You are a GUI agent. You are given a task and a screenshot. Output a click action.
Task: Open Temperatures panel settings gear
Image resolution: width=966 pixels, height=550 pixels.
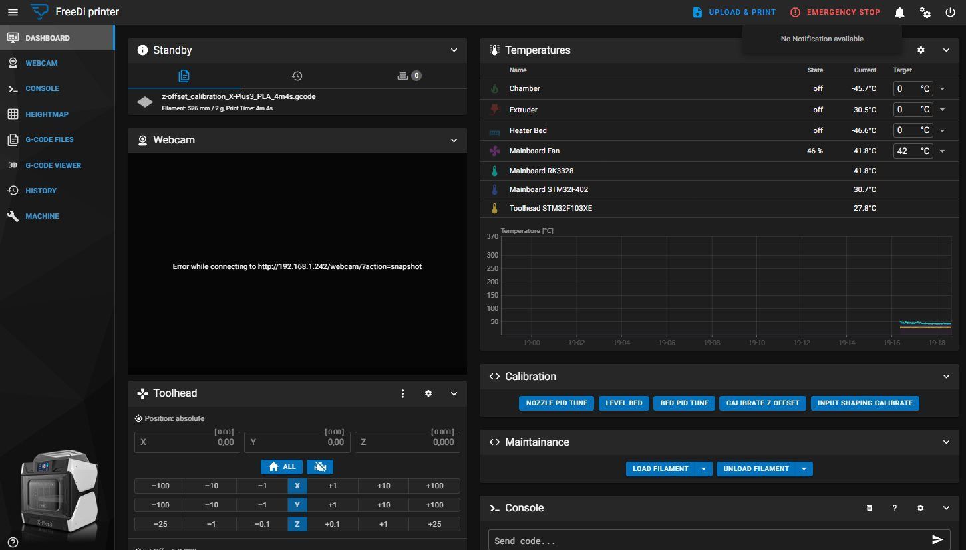click(921, 50)
